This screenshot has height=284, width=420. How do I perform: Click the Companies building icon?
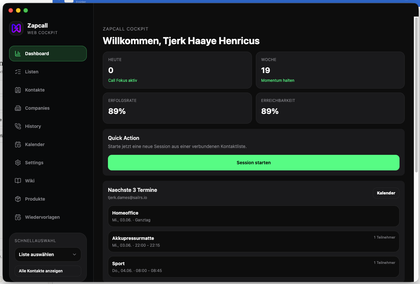click(18, 108)
